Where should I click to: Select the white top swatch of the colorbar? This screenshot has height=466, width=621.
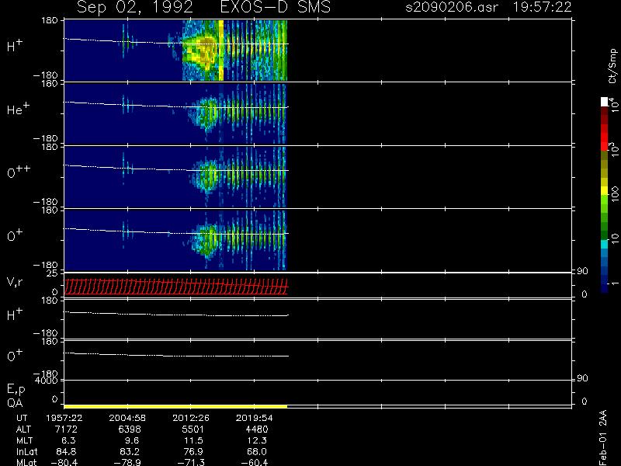click(x=605, y=102)
